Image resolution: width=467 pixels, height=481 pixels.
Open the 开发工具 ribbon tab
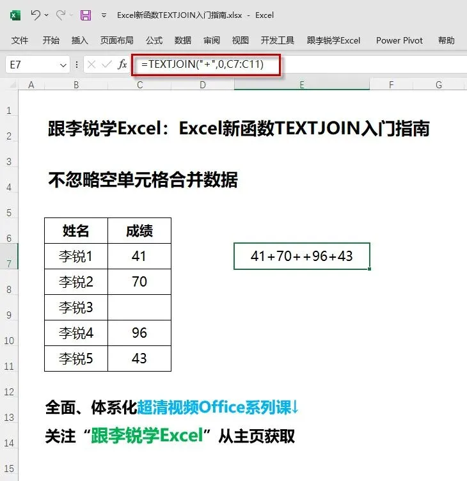278,40
